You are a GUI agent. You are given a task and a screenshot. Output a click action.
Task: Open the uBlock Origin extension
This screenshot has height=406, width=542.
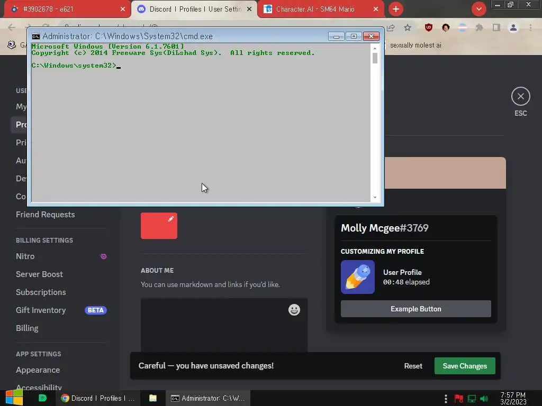point(429,27)
